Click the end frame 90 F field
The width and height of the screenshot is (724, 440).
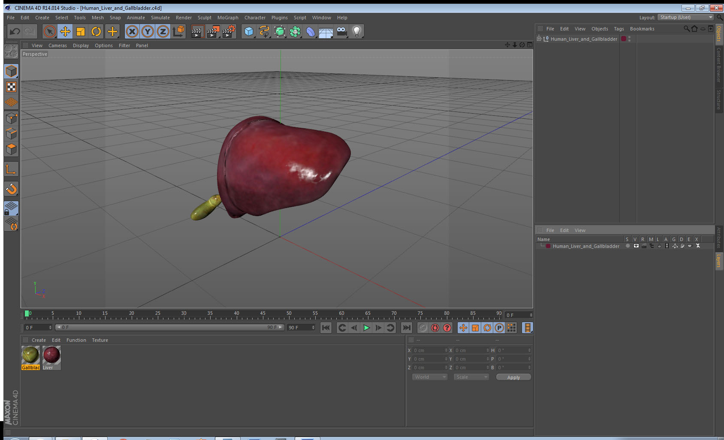[302, 327]
